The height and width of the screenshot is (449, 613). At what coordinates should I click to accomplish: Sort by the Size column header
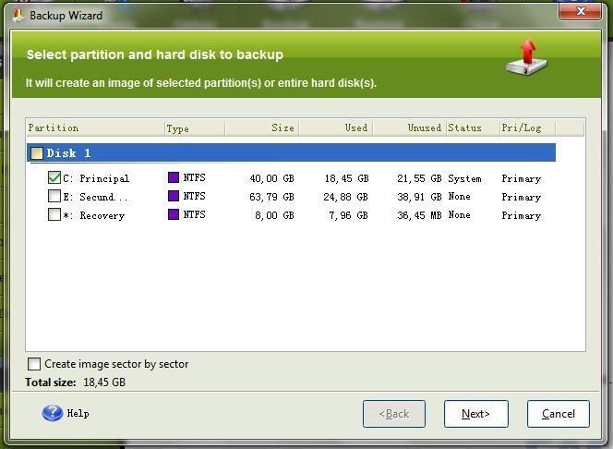point(262,127)
